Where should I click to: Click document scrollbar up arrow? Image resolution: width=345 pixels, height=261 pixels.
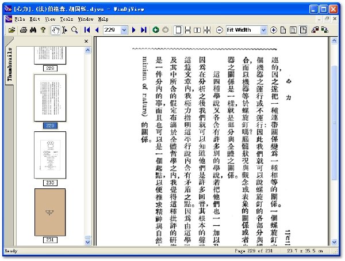click(x=334, y=40)
